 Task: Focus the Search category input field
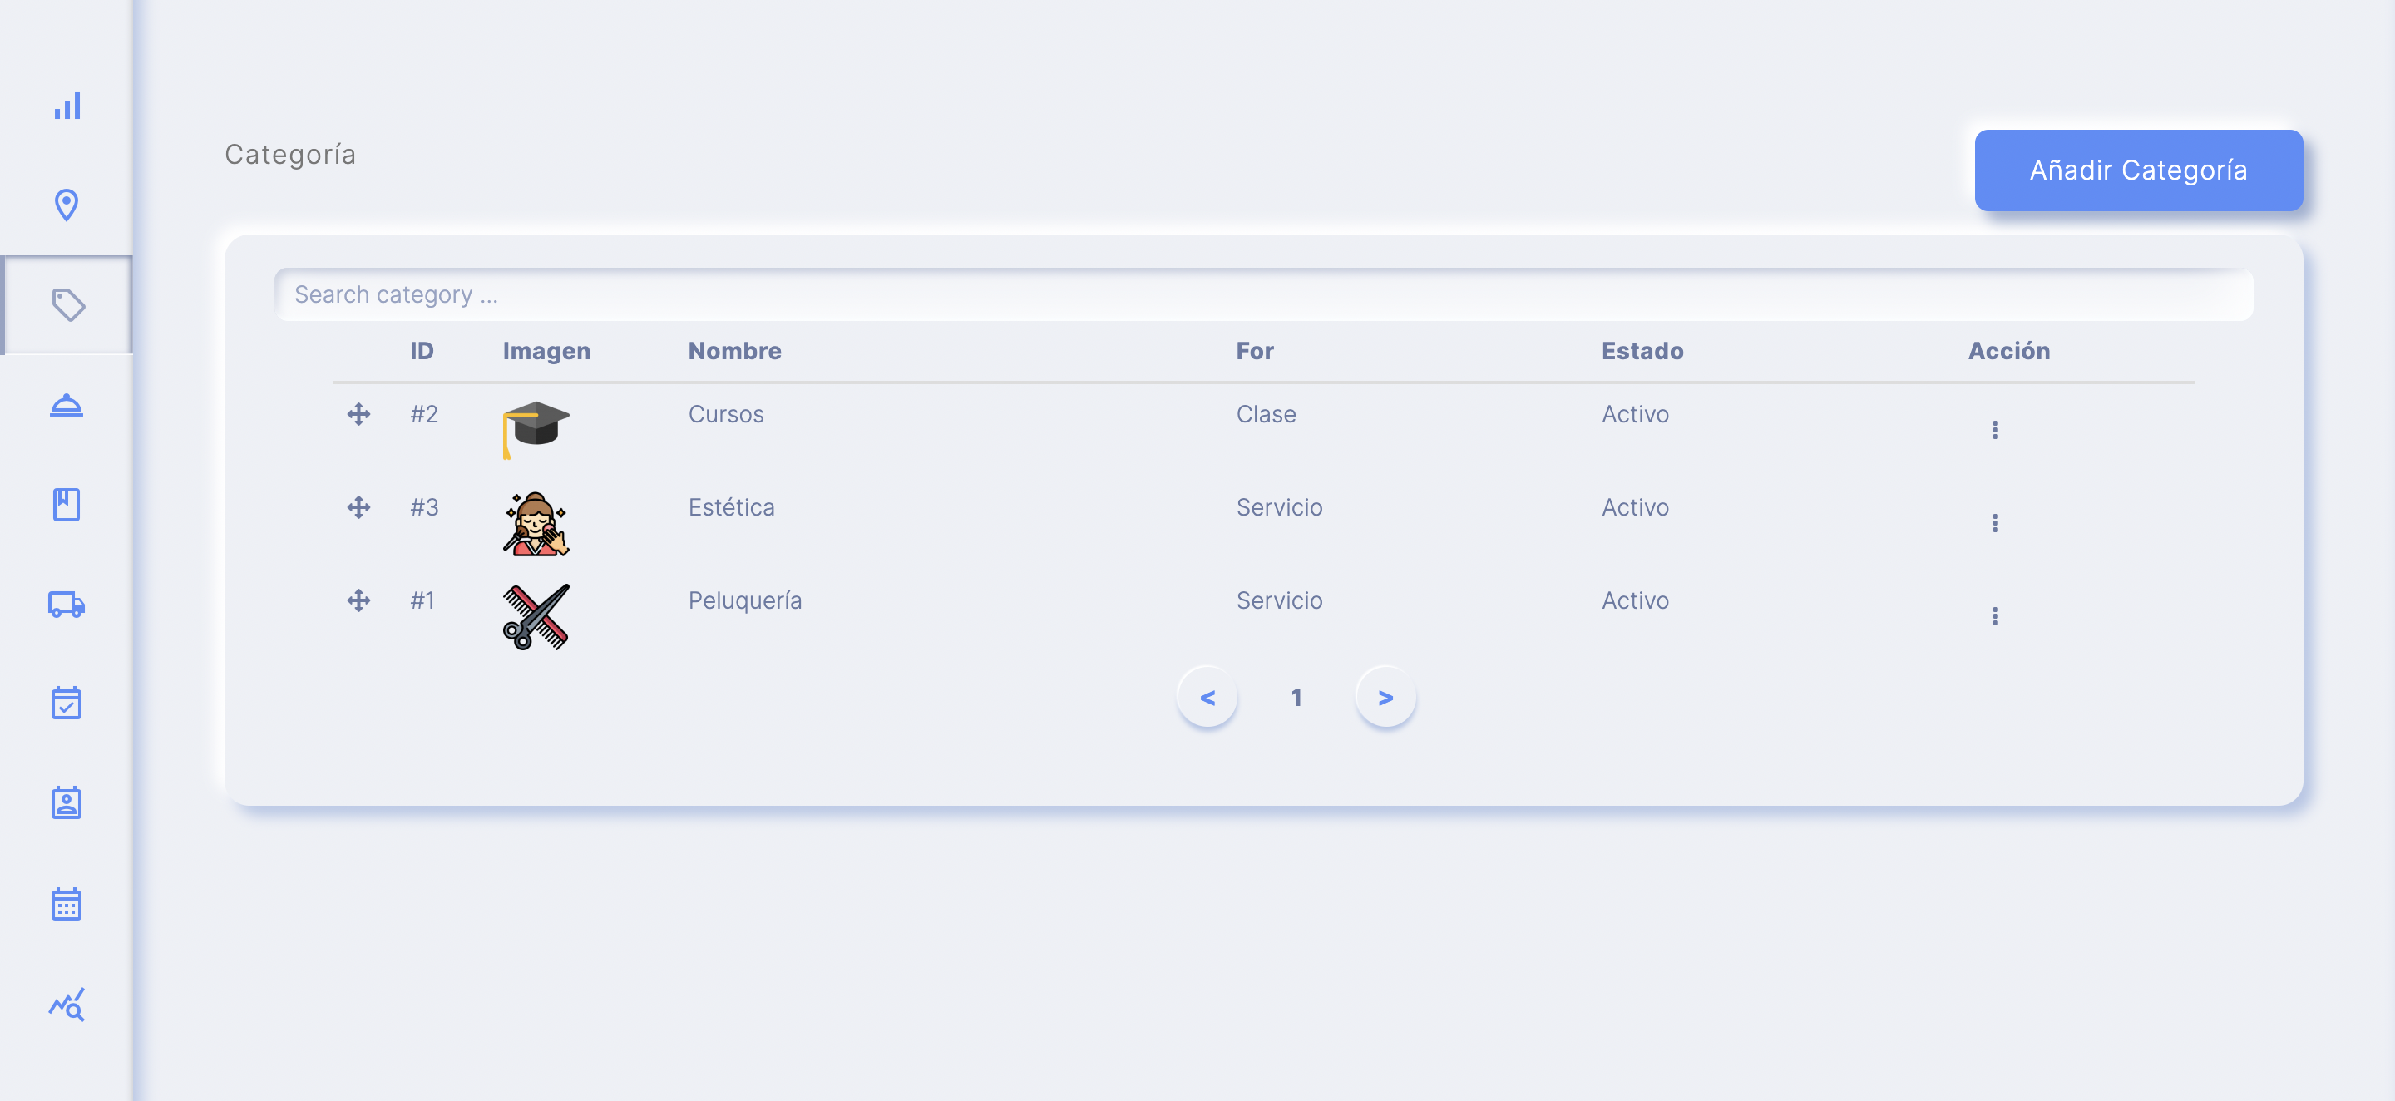coord(1263,294)
